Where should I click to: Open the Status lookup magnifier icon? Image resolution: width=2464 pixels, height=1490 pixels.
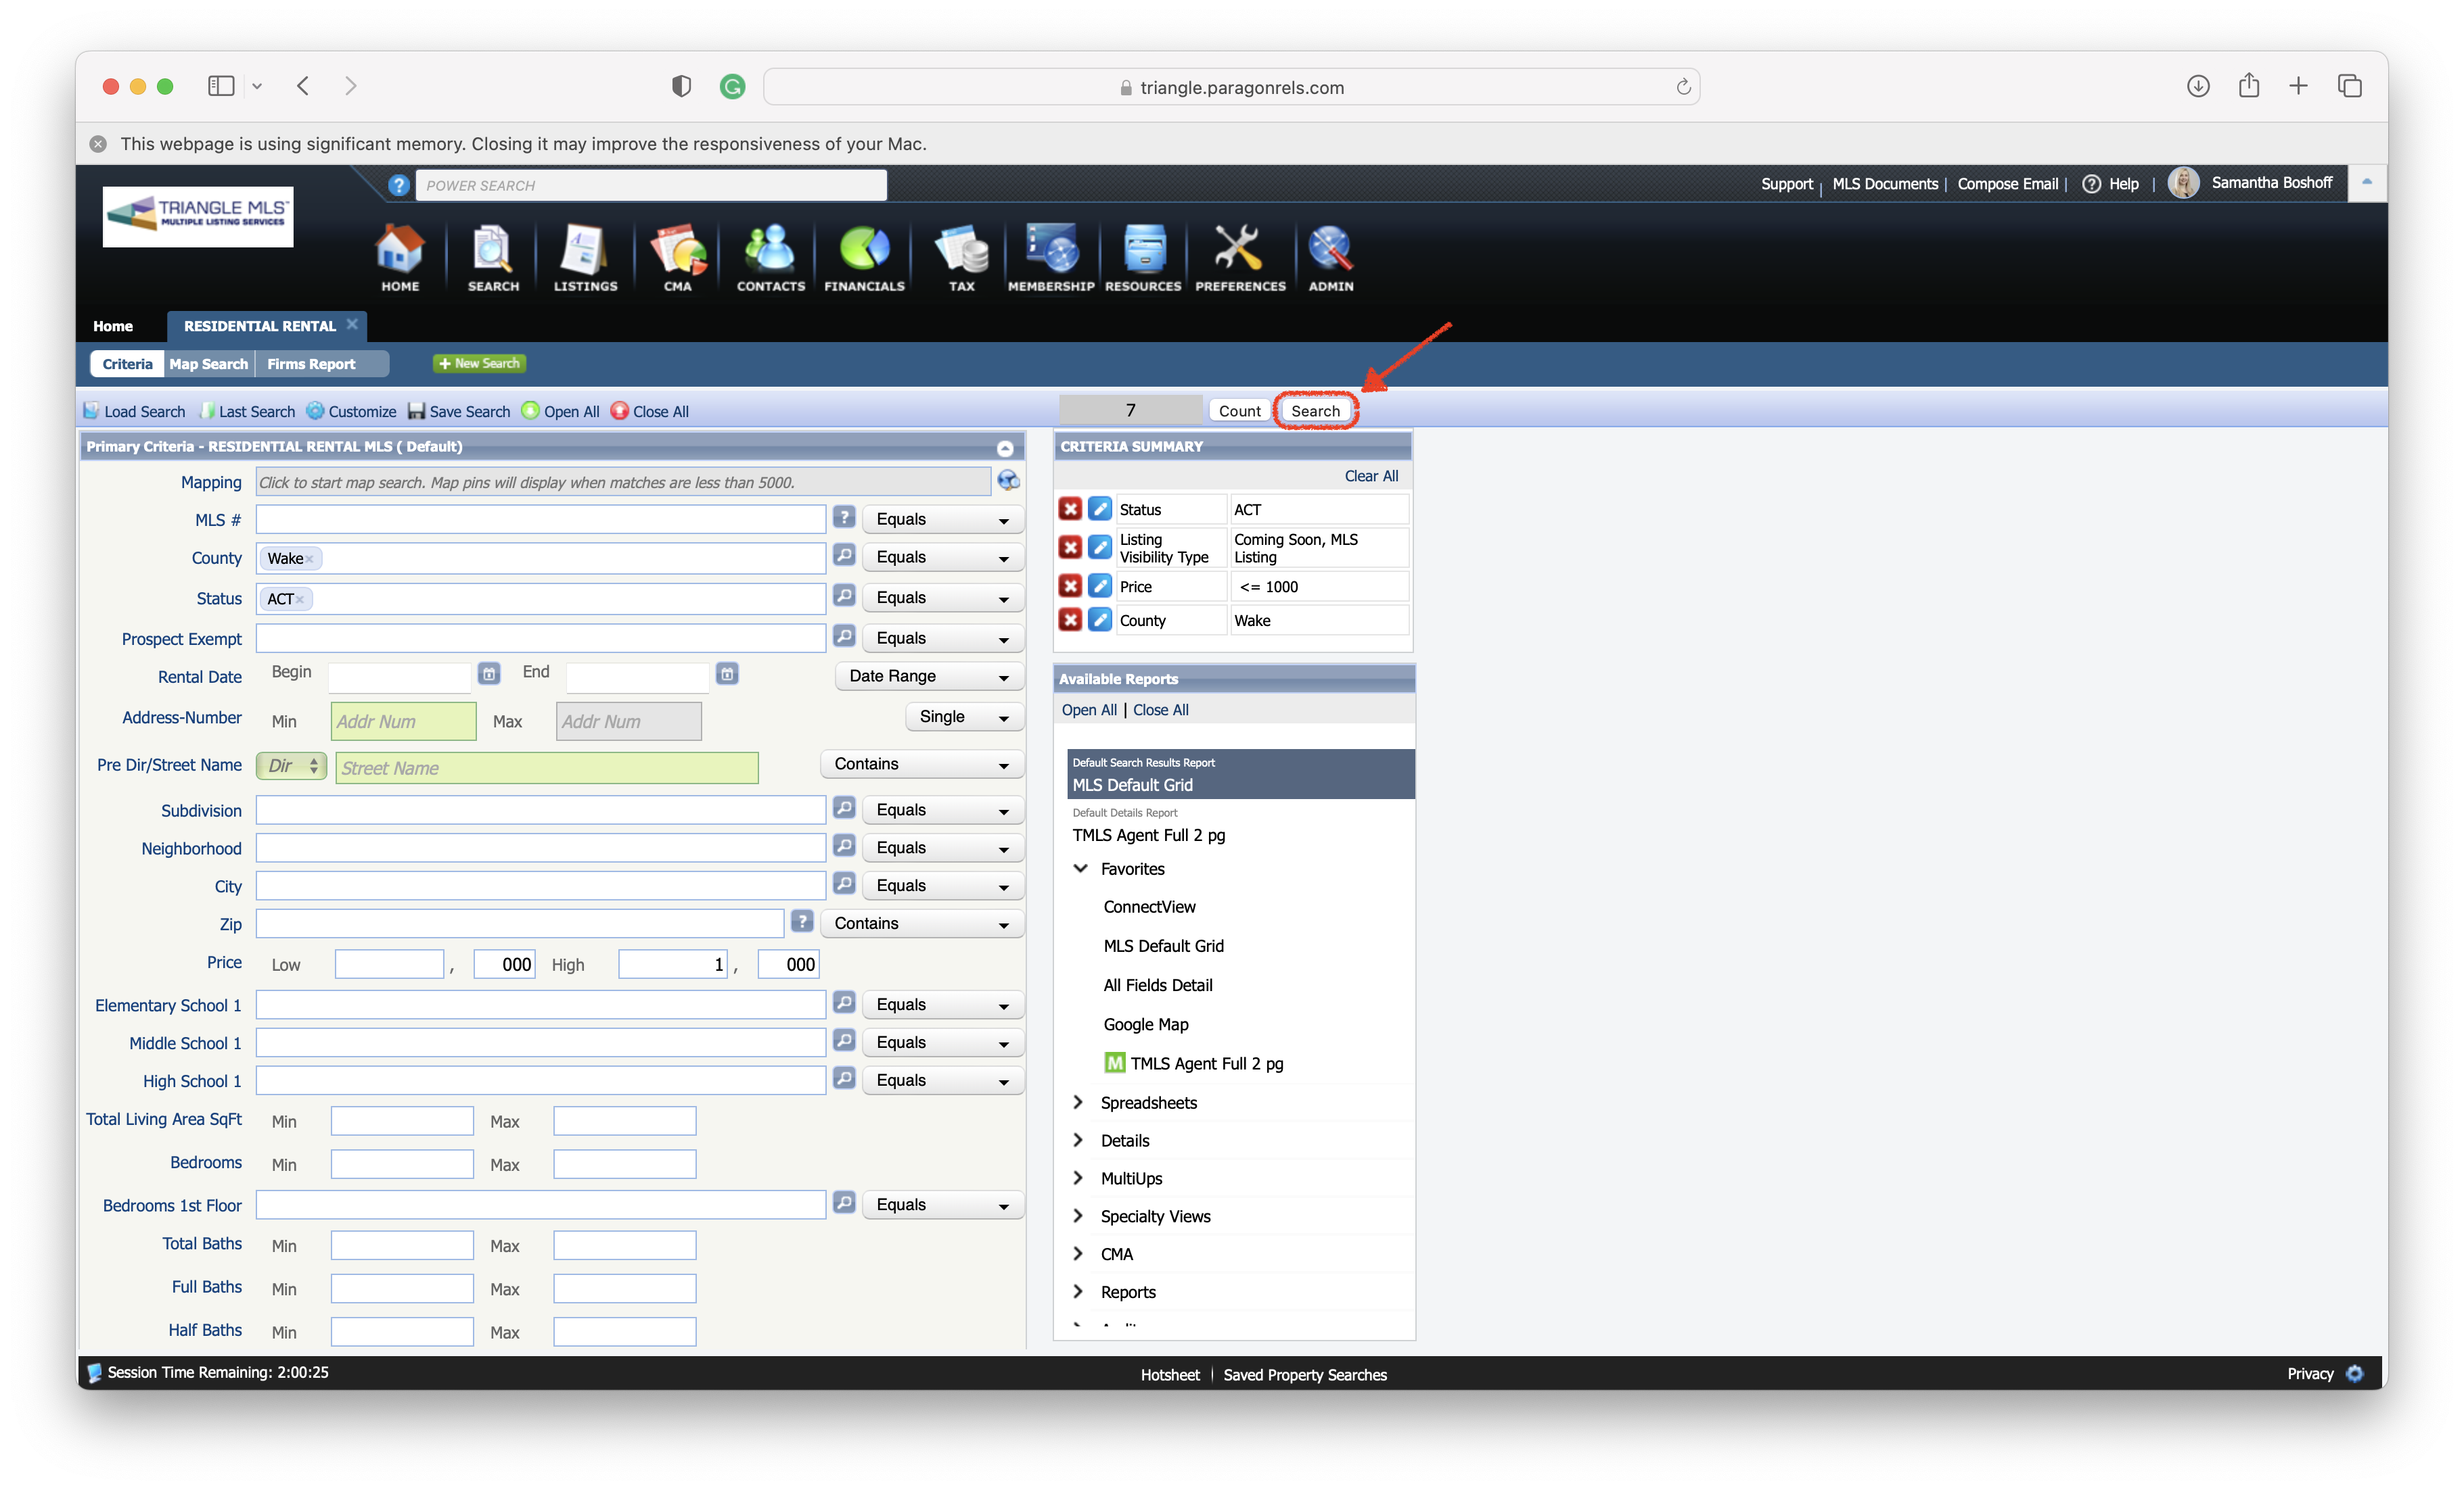pos(844,596)
